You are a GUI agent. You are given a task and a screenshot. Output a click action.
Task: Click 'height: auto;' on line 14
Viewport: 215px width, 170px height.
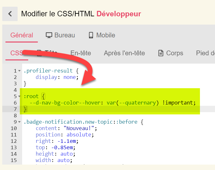pos(55,154)
